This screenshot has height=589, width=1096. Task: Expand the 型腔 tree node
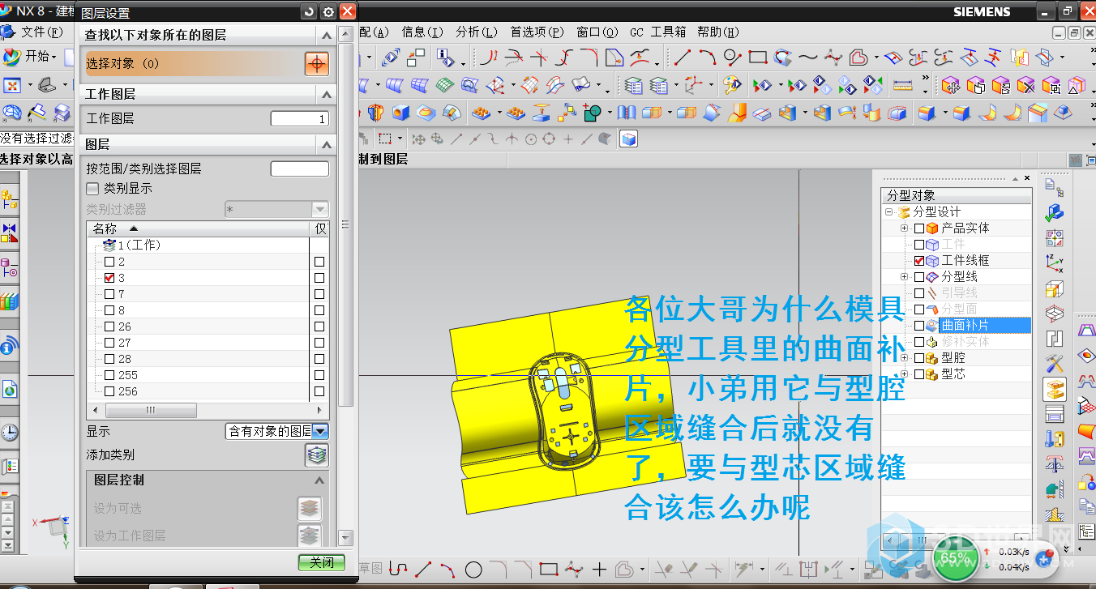point(905,358)
